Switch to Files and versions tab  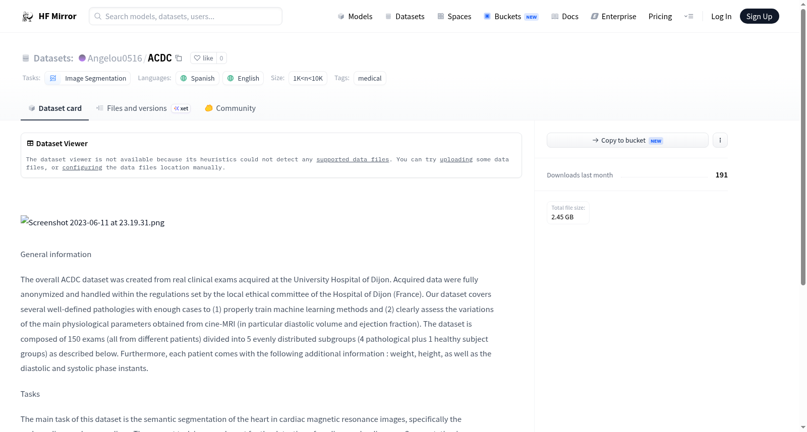point(143,108)
